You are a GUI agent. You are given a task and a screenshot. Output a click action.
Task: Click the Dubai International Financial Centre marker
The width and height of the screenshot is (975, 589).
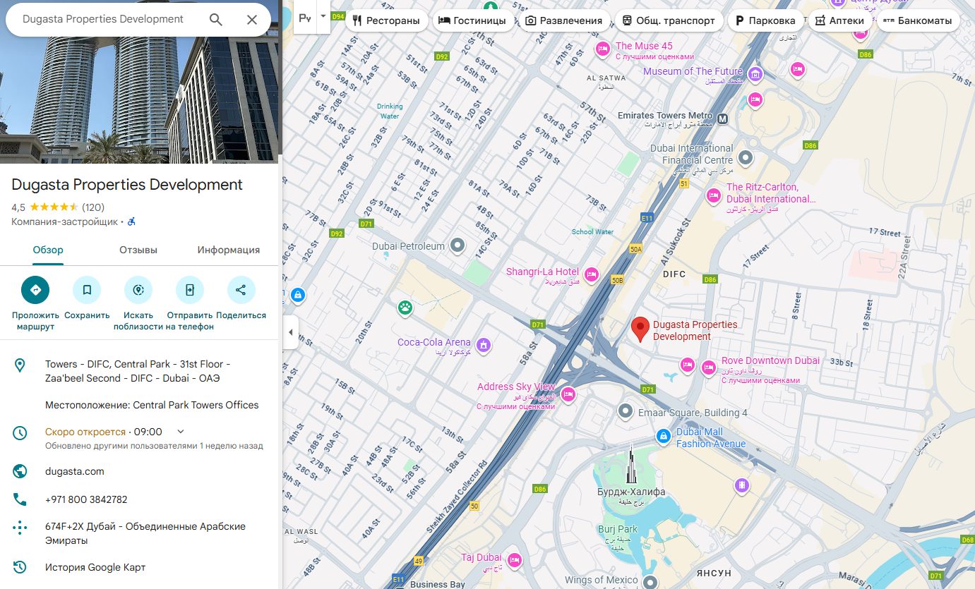(x=746, y=157)
